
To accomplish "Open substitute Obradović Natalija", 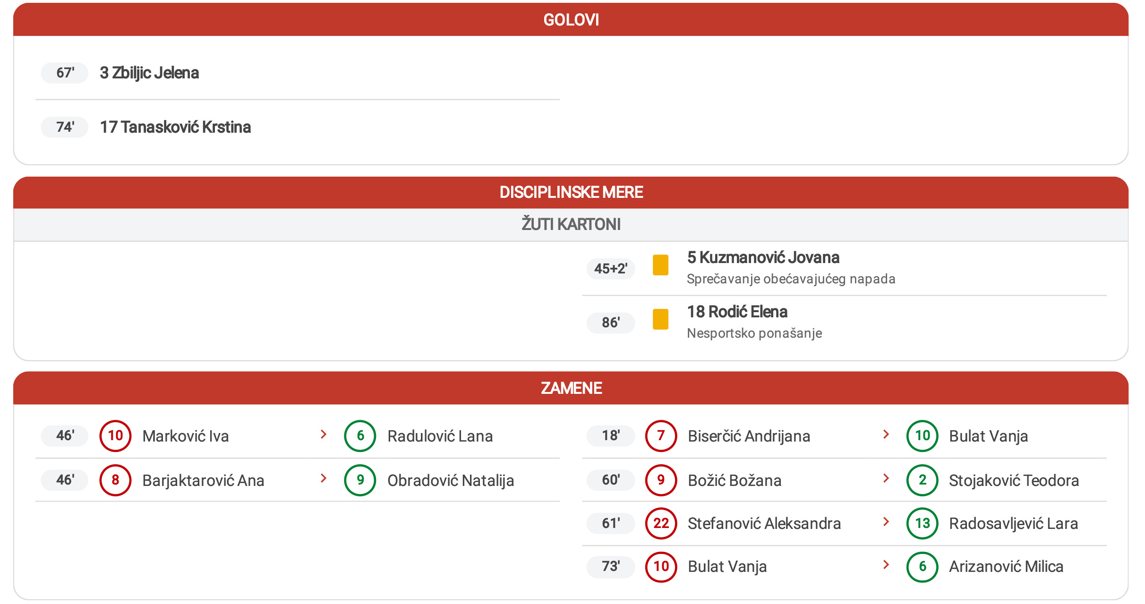I will [x=451, y=480].
